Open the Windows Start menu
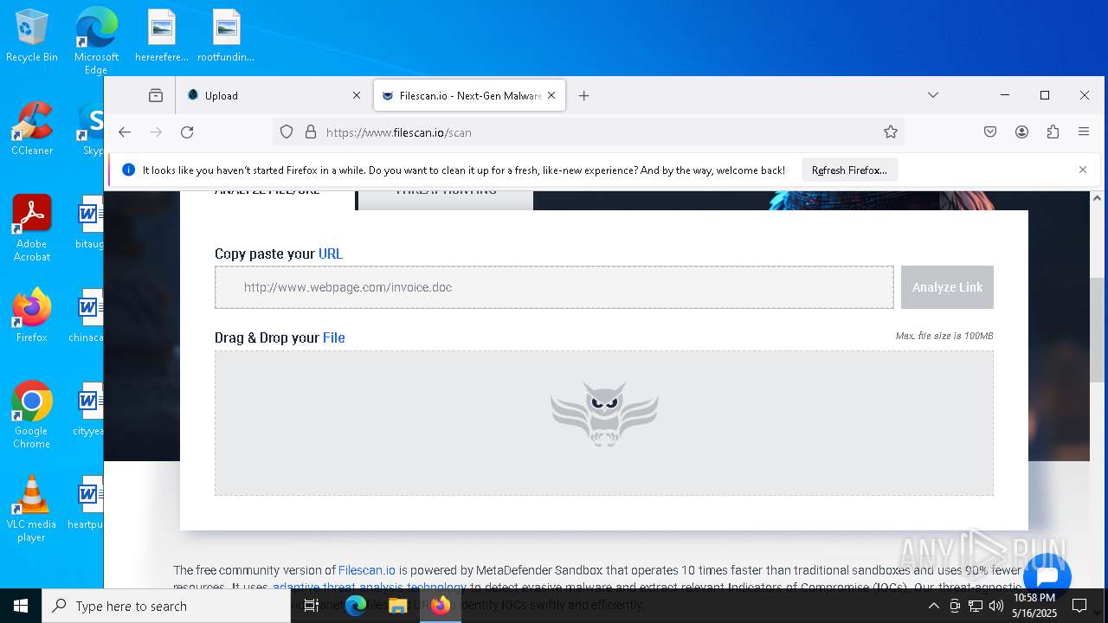This screenshot has width=1108, height=623. (x=21, y=606)
